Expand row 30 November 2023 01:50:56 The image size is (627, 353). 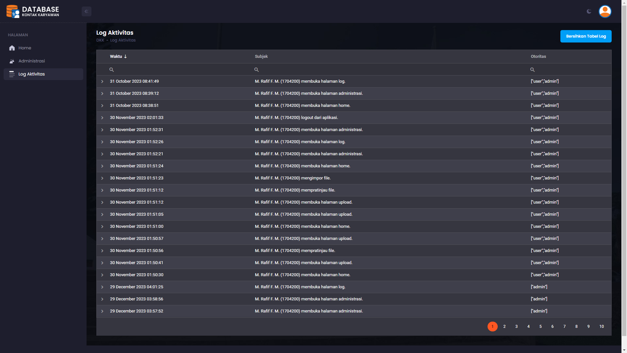(x=102, y=251)
